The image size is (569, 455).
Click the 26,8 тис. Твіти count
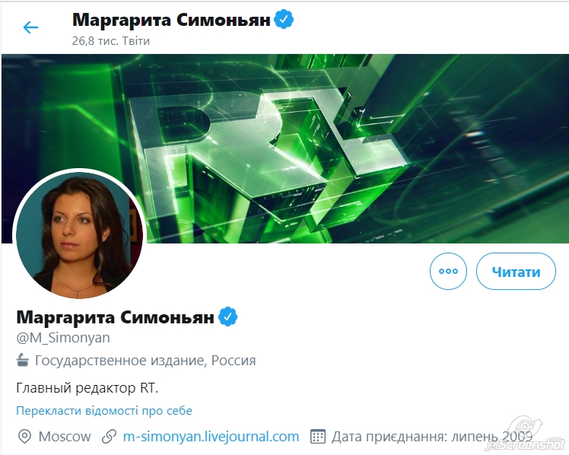(110, 41)
